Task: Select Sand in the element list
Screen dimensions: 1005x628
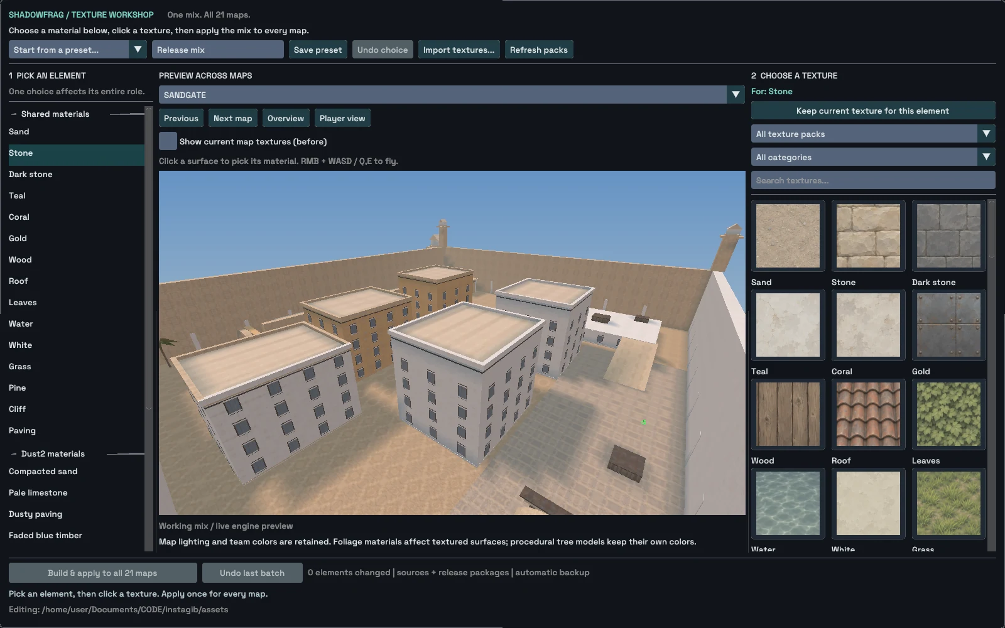Action: click(x=76, y=132)
